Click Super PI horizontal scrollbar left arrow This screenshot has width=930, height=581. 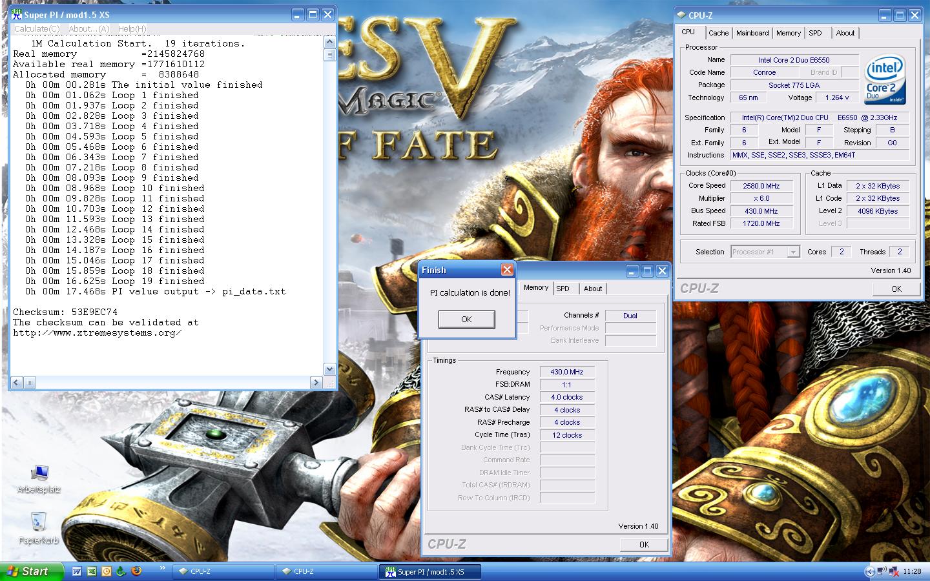[17, 382]
